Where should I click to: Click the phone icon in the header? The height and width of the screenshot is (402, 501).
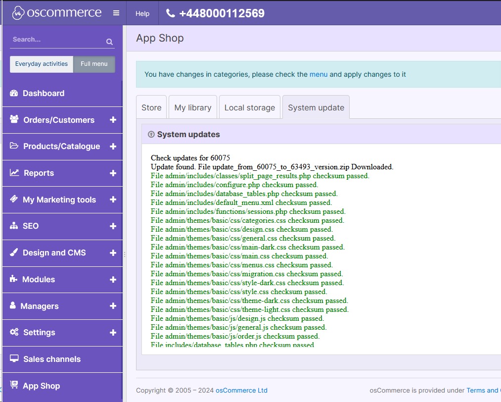(171, 13)
